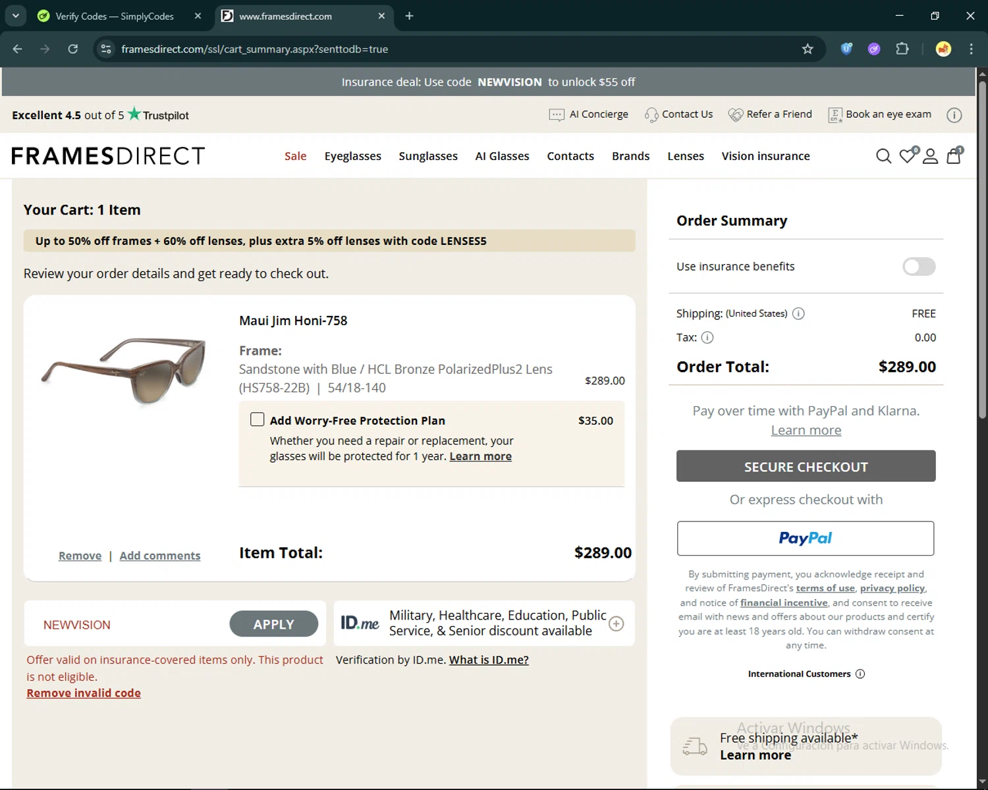The width and height of the screenshot is (988, 790).
Task: Bookmark this page with the star icon
Action: pos(808,49)
